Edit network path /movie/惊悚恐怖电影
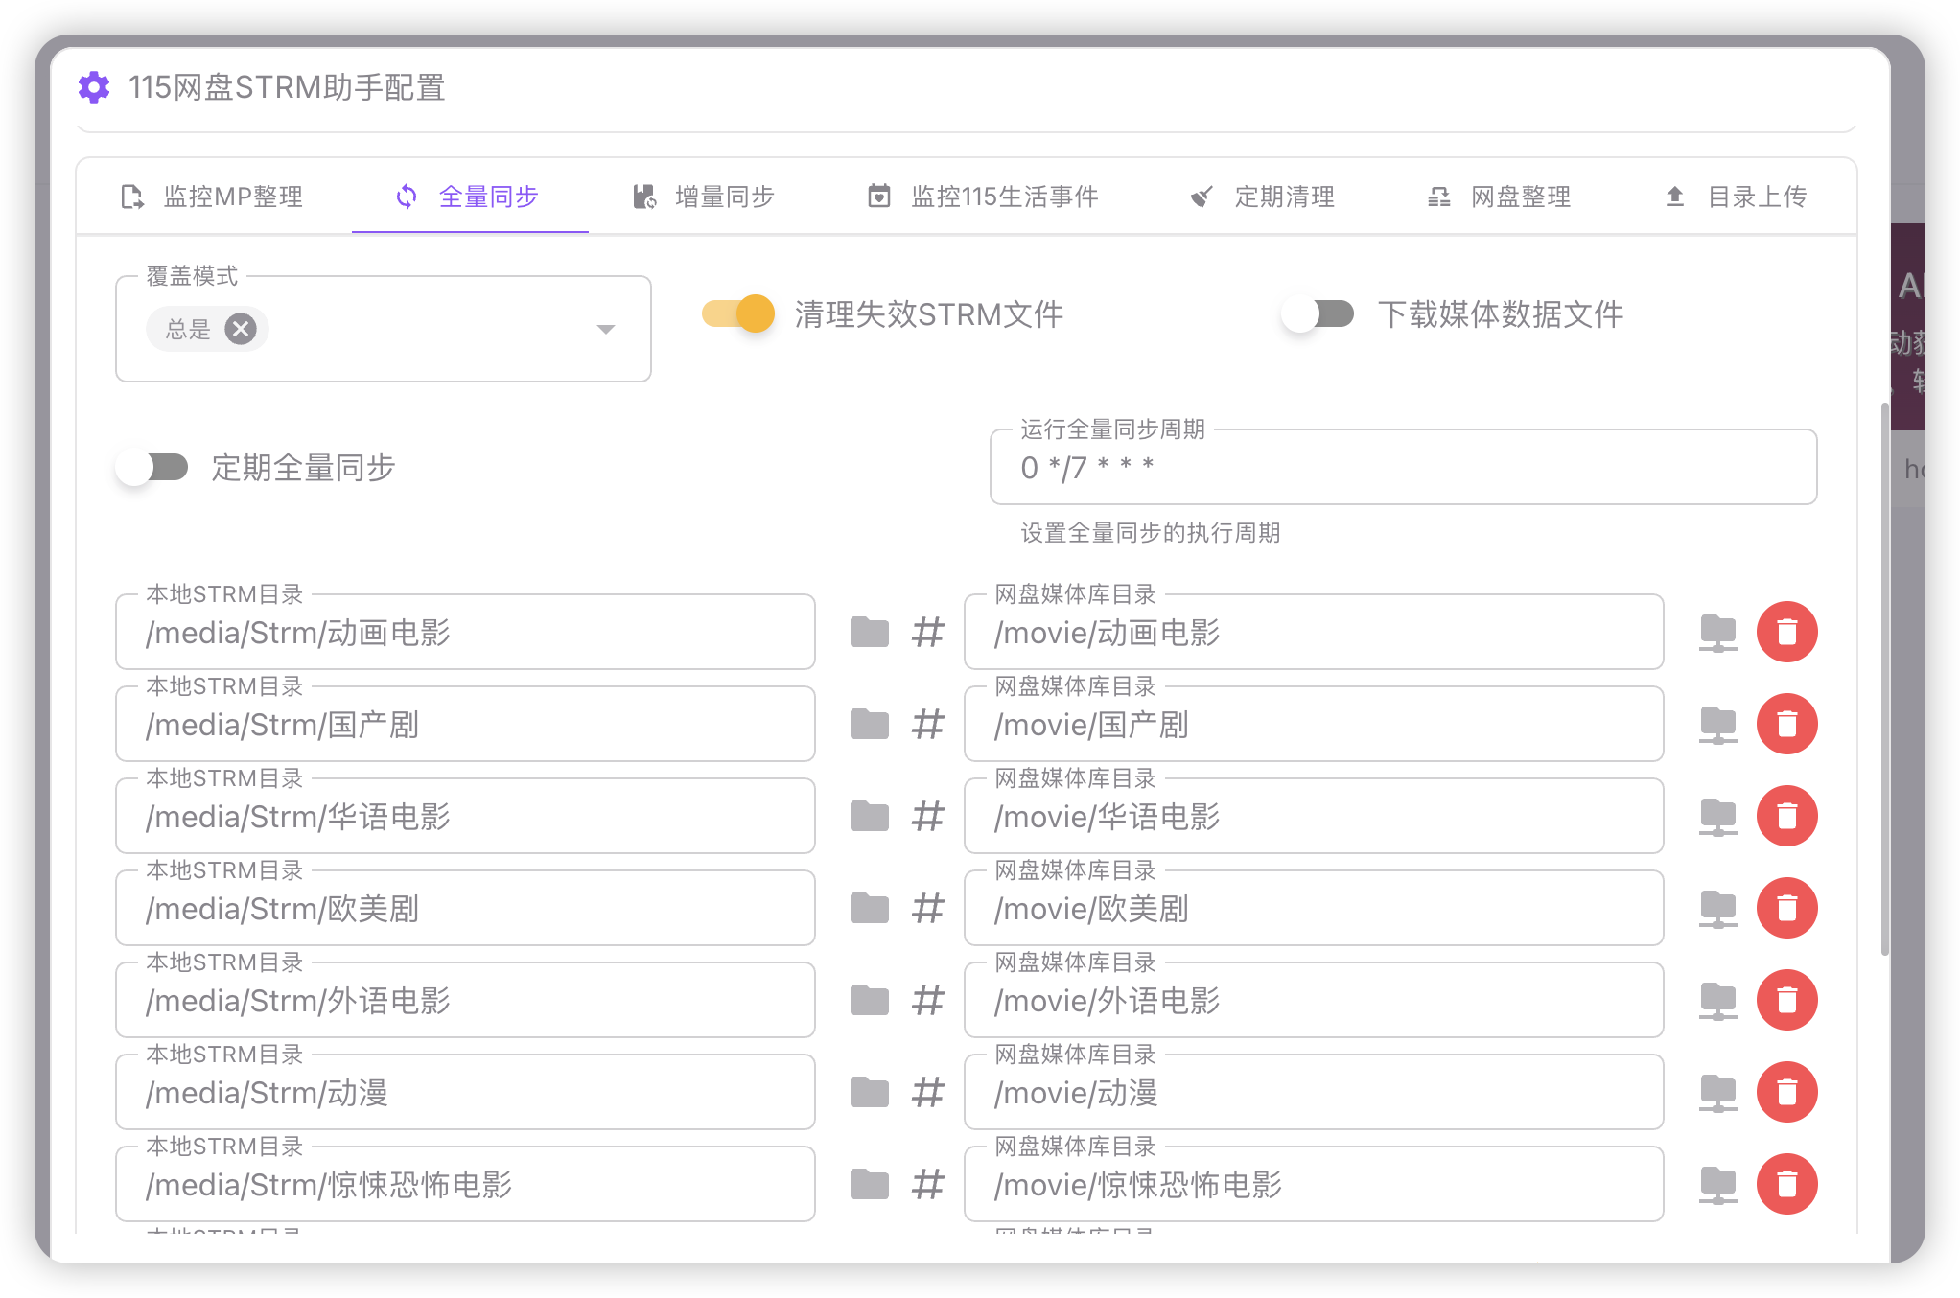The image size is (1960, 1298). pos(1314,1184)
